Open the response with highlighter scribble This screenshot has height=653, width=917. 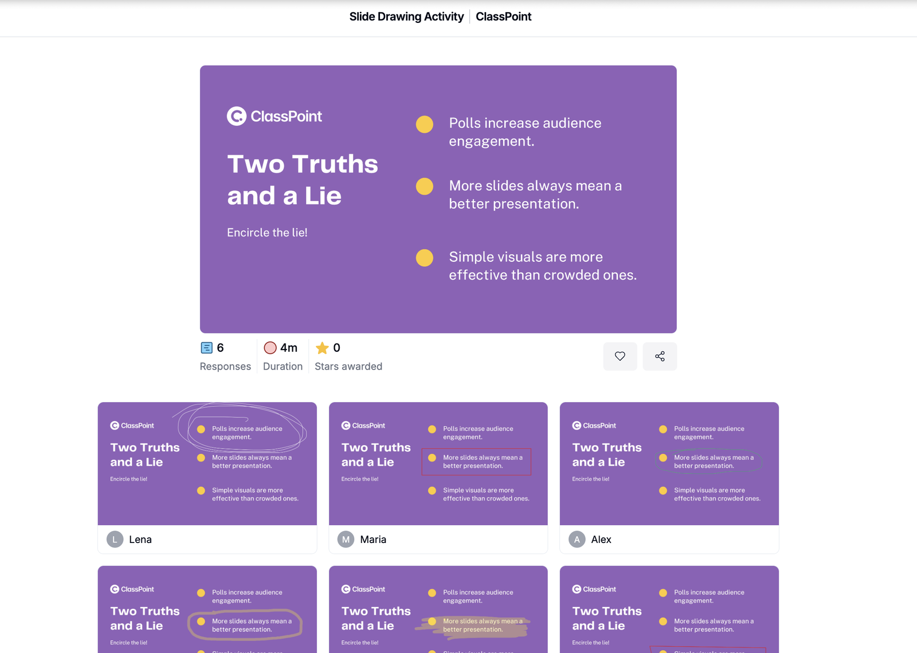click(438, 609)
